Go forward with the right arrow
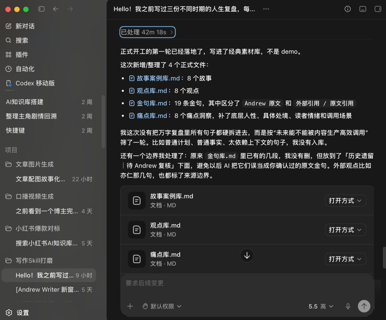The height and width of the screenshot is (320, 386). tap(70, 9)
